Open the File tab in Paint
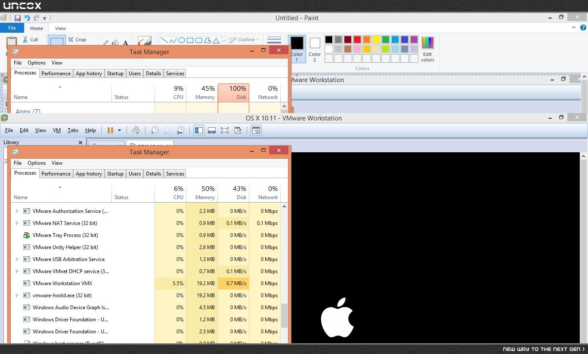The image size is (588, 354). click(12, 28)
